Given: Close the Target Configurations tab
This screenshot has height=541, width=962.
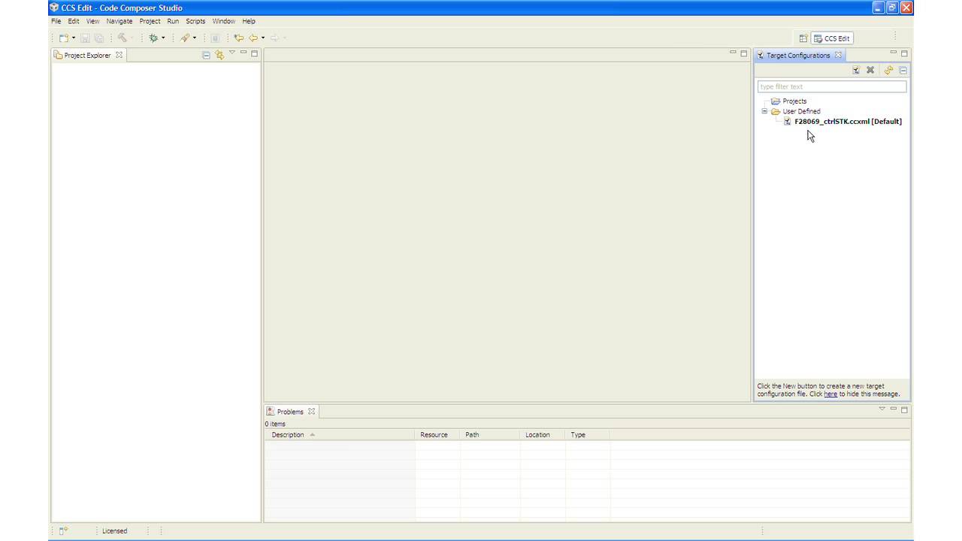Looking at the screenshot, I should pos(838,55).
